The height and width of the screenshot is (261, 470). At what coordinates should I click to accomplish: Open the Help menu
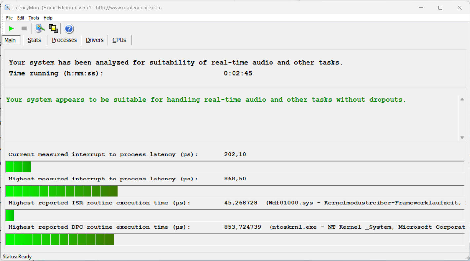click(x=48, y=18)
